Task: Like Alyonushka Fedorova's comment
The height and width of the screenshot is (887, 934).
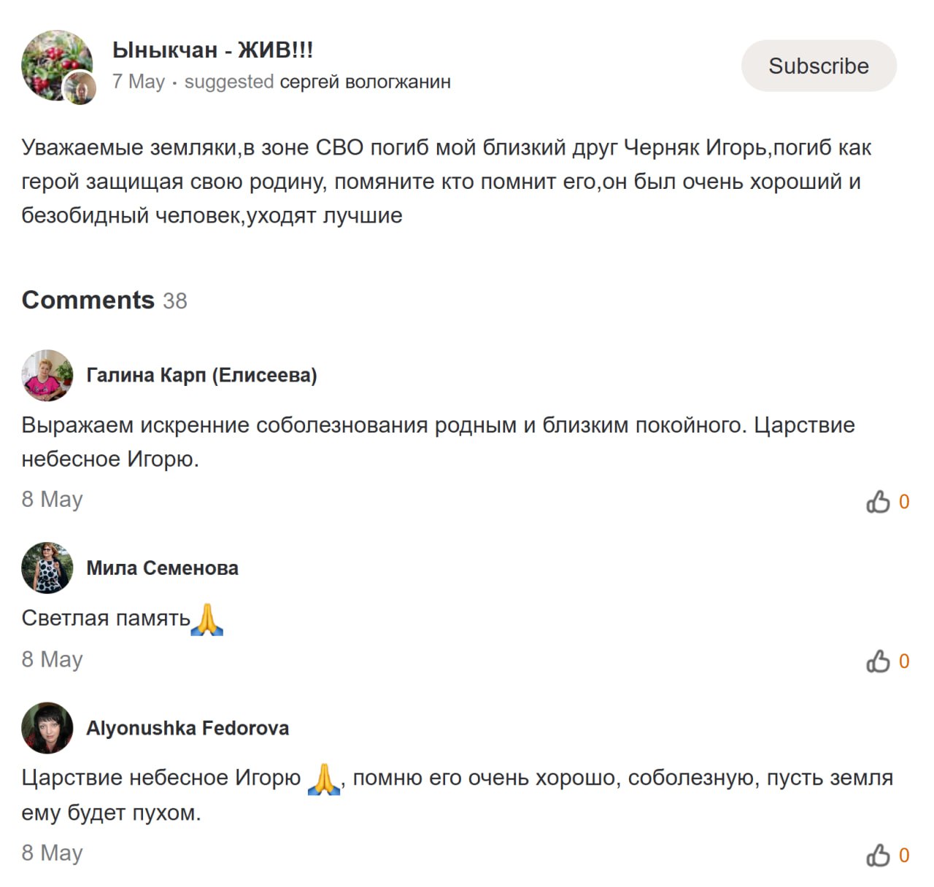Action: coord(878,855)
